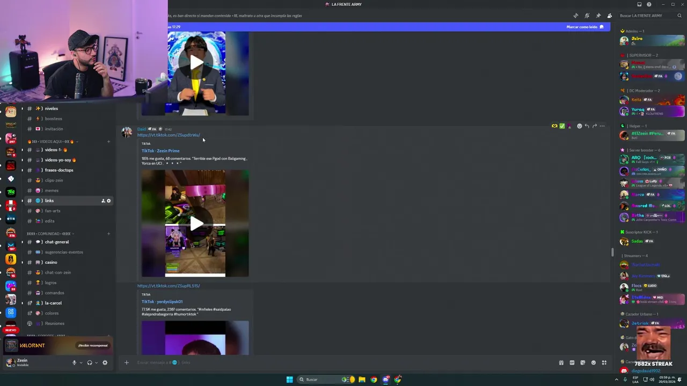Click the plus attach button in message bar
The width and height of the screenshot is (687, 386).
coord(126,362)
